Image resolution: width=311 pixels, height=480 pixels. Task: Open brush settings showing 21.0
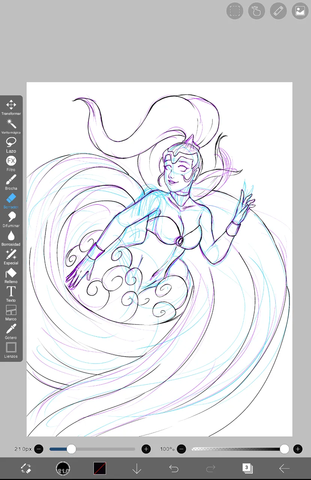tap(63, 468)
